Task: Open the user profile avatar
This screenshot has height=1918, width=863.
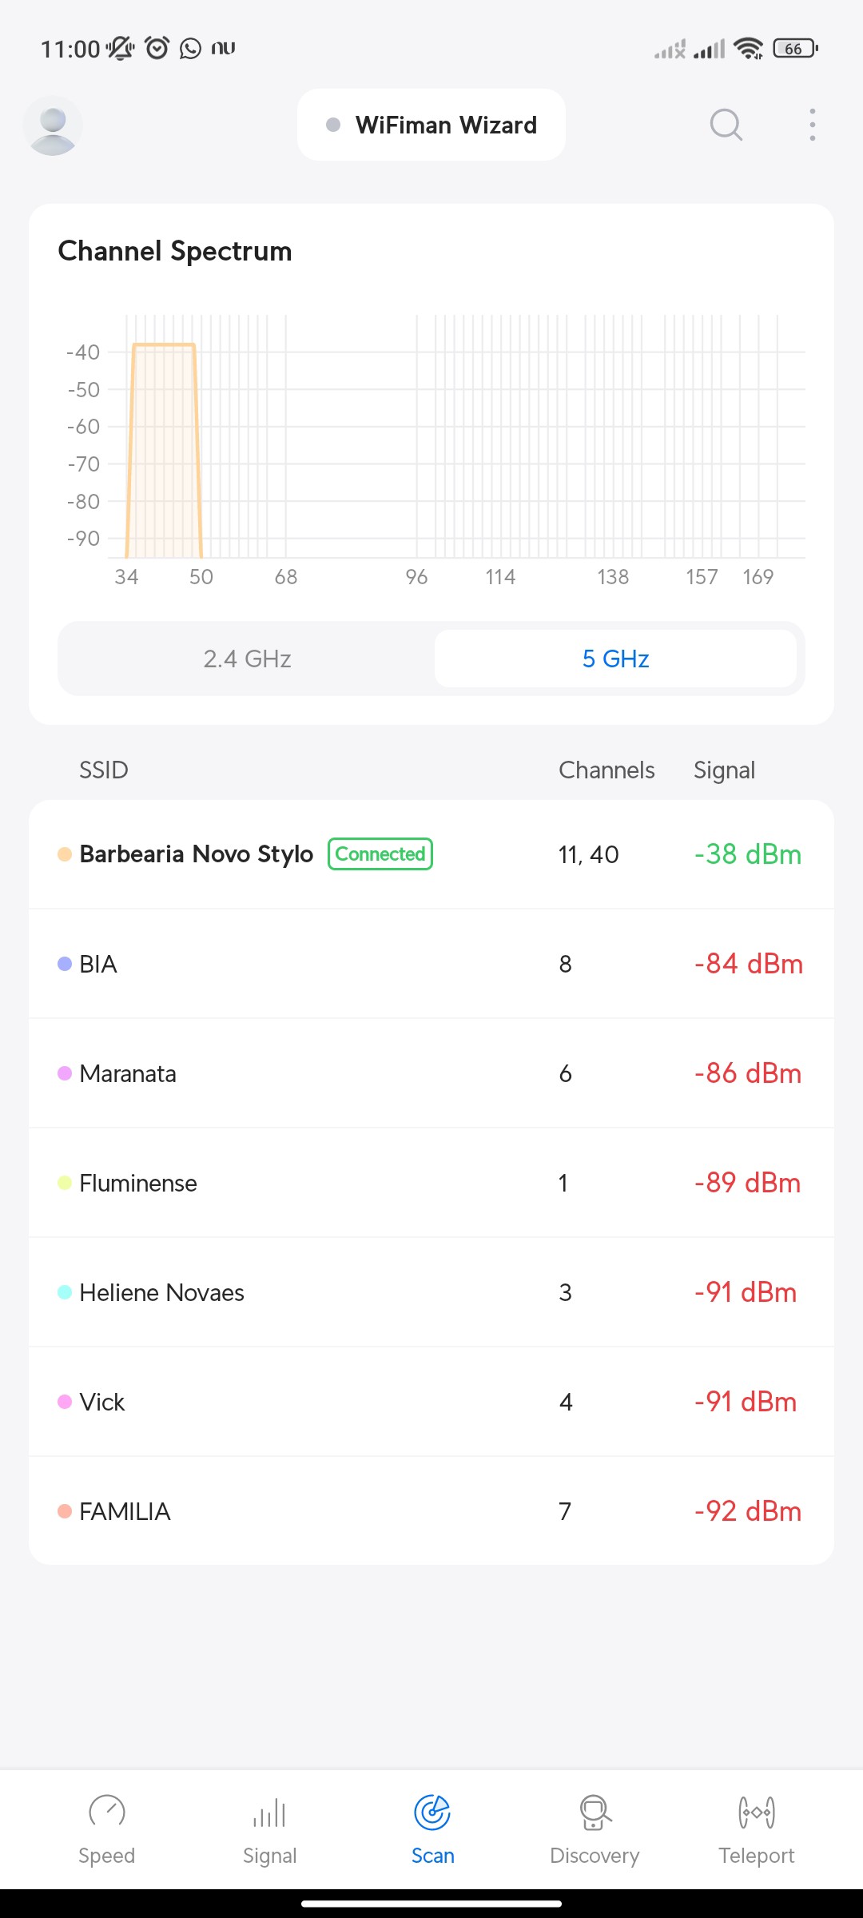Action: pos(53,126)
